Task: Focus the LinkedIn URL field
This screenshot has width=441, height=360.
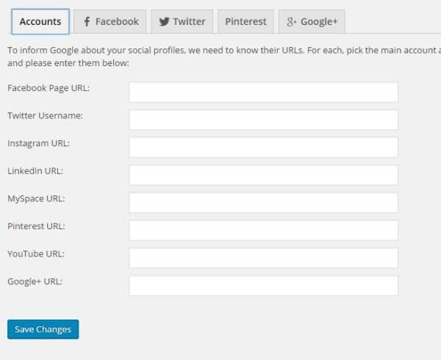Action: pyautogui.click(x=263, y=175)
